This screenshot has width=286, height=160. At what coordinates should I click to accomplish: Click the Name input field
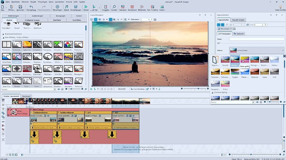pyautogui.click(x=257, y=39)
